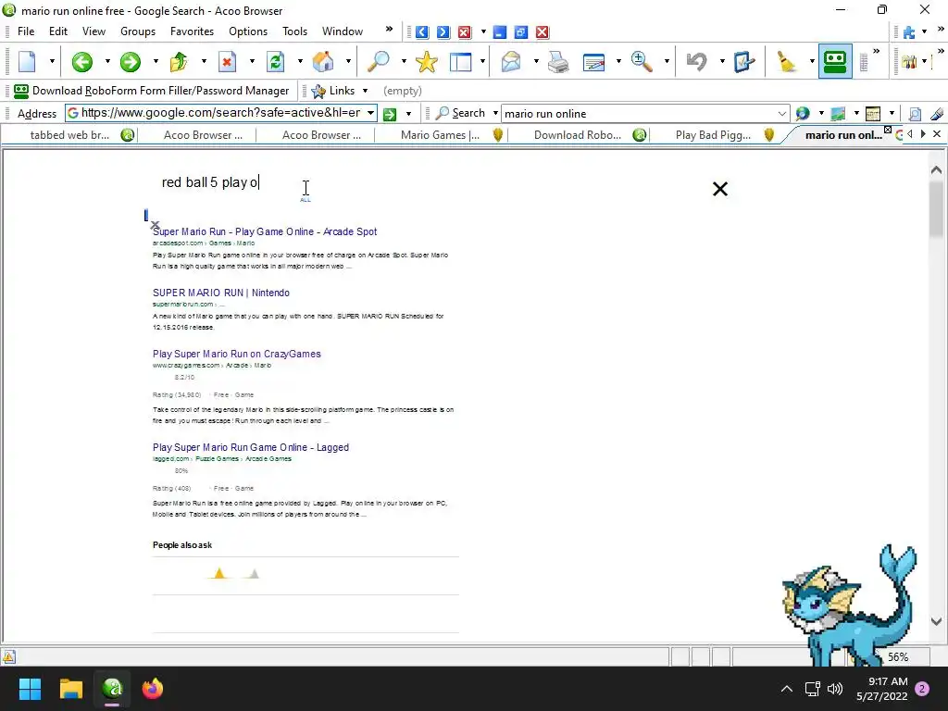Image resolution: width=948 pixels, height=711 pixels.
Task: Open Super Mario Run Arcade Spot result
Action: 265,231
